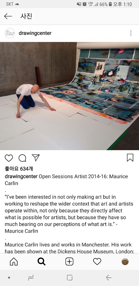Tap the artwork photo in the post

[69, 96]
